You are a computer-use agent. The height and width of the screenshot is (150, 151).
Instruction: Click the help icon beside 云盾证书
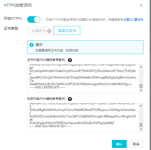(49, 31)
